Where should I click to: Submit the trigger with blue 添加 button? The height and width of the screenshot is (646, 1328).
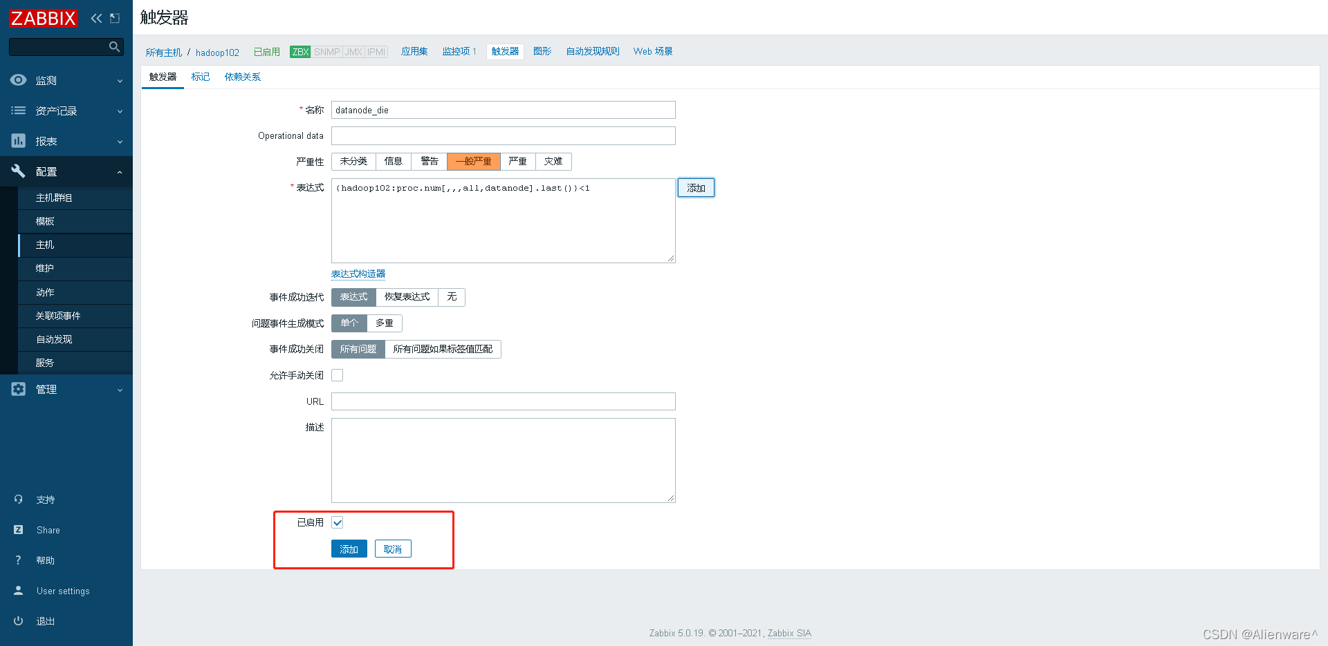click(349, 549)
